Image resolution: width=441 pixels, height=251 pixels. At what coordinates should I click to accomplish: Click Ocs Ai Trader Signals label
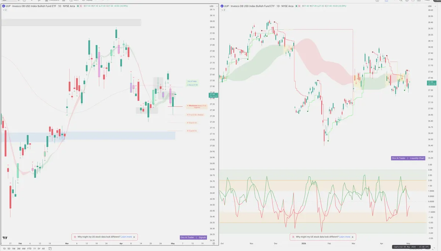pyautogui.click(x=193, y=237)
